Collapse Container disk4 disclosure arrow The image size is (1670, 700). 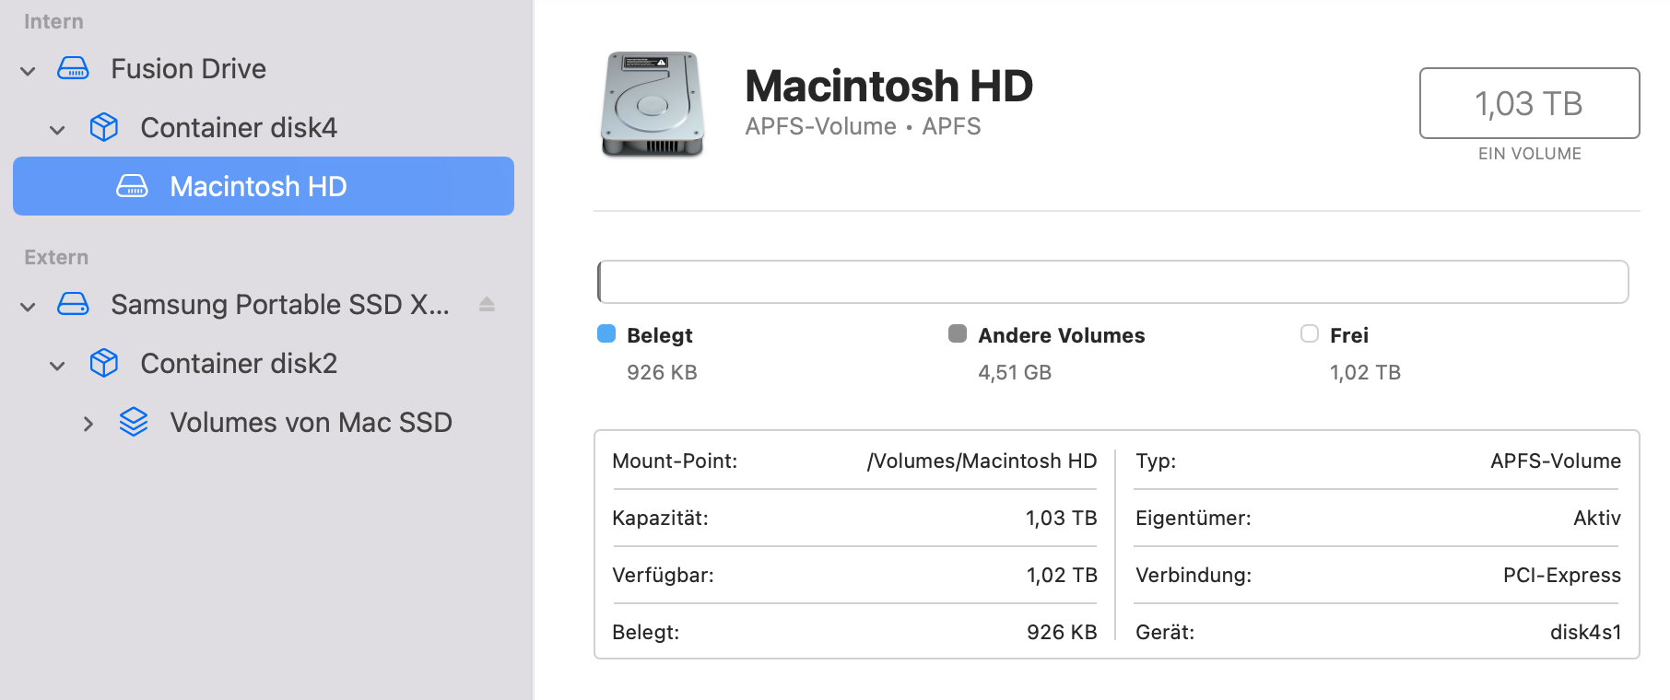tap(57, 130)
